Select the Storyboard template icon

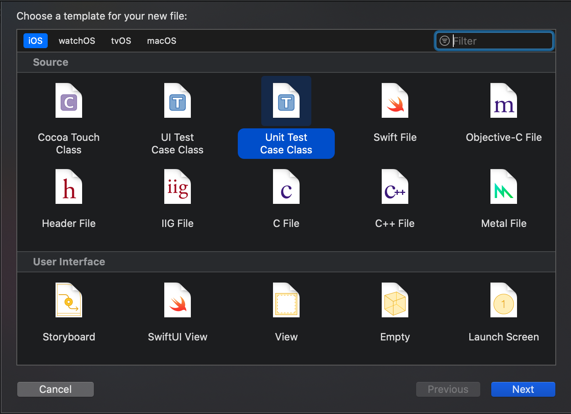click(x=69, y=301)
